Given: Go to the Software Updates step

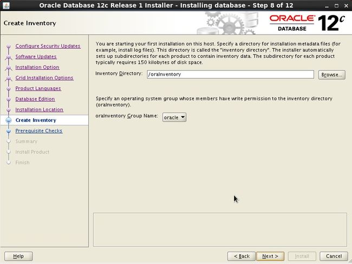Looking at the screenshot, I should point(36,57).
